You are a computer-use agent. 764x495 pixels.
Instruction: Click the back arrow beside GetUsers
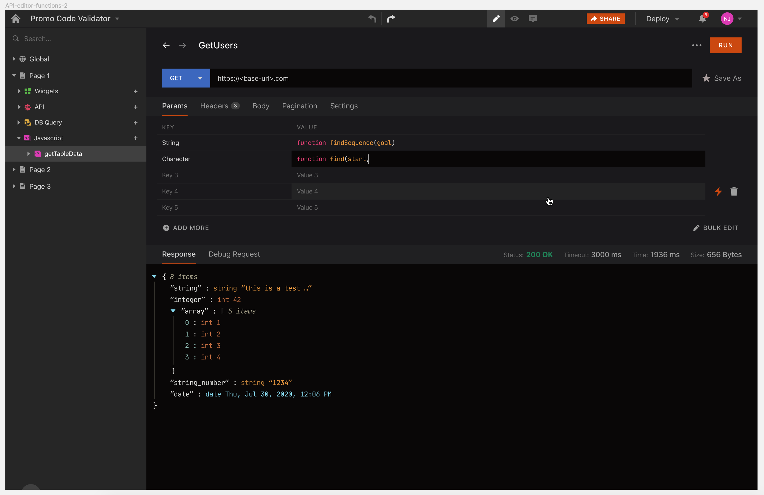pos(166,45)
